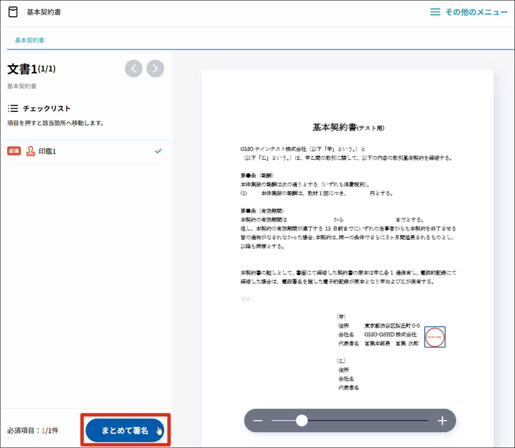
Task: Zoom out with the minus icon
Action: coord(258,421)
